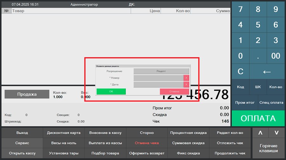Image resolution: width=286 pixels, height=160 pixels.
Task: Click the № column header
Action: click(6, 11)
